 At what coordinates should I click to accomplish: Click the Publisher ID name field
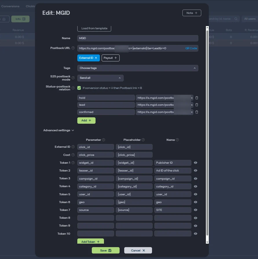pos(173,163)
